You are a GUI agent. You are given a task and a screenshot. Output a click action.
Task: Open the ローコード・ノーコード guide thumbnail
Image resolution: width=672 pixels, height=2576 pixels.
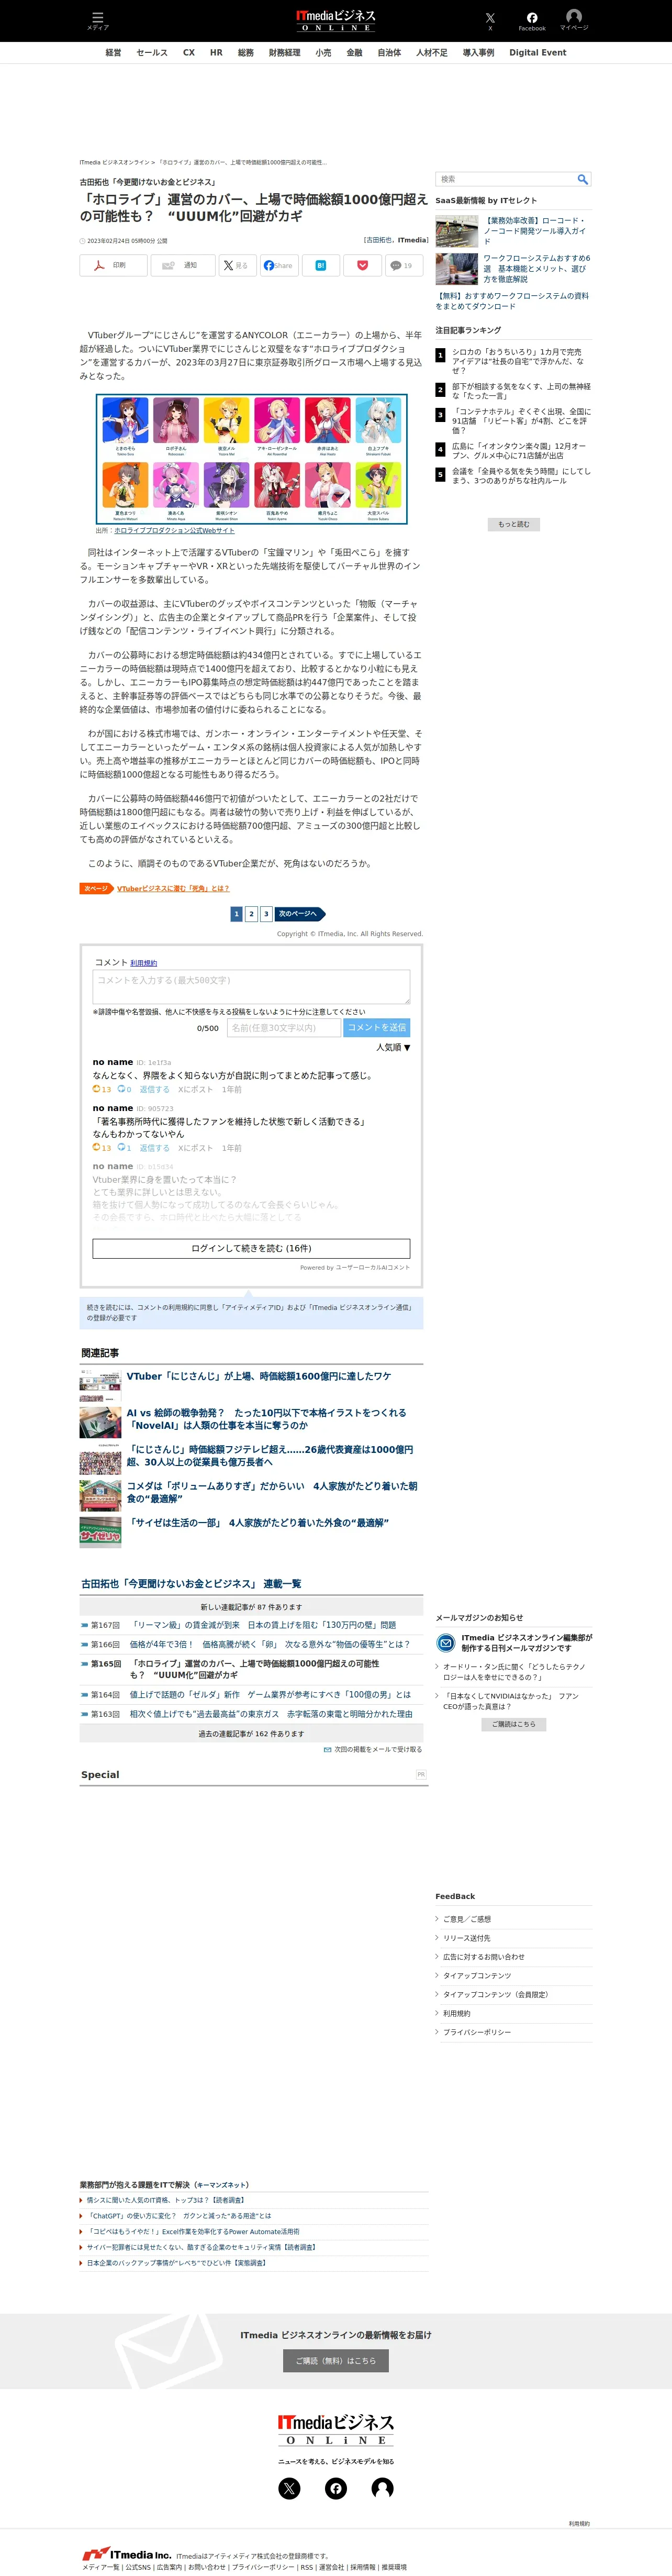coord(456,231)
